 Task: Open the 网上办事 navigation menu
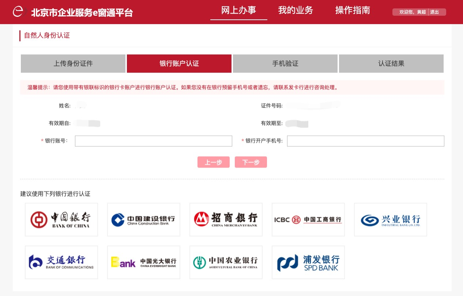coord(238,10)
